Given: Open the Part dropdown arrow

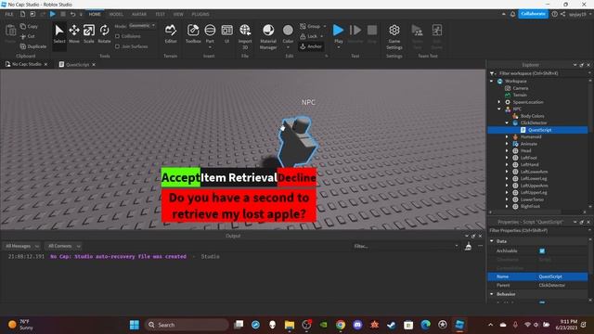Looking at the screenshot, I should [210, 47].
